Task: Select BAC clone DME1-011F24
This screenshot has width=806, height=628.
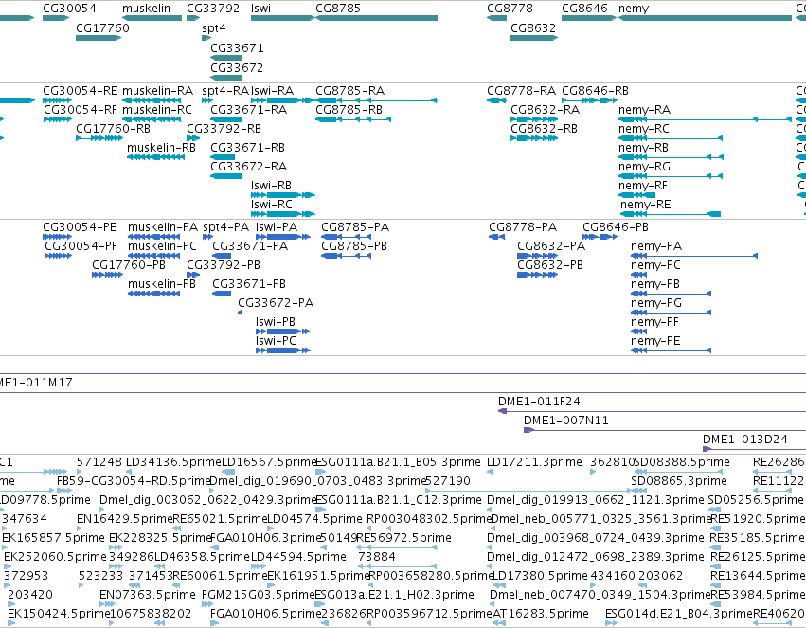Action: pos(652,411)
